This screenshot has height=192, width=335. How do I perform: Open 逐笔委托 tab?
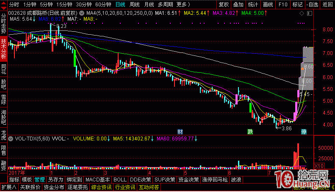coord(78,187)
